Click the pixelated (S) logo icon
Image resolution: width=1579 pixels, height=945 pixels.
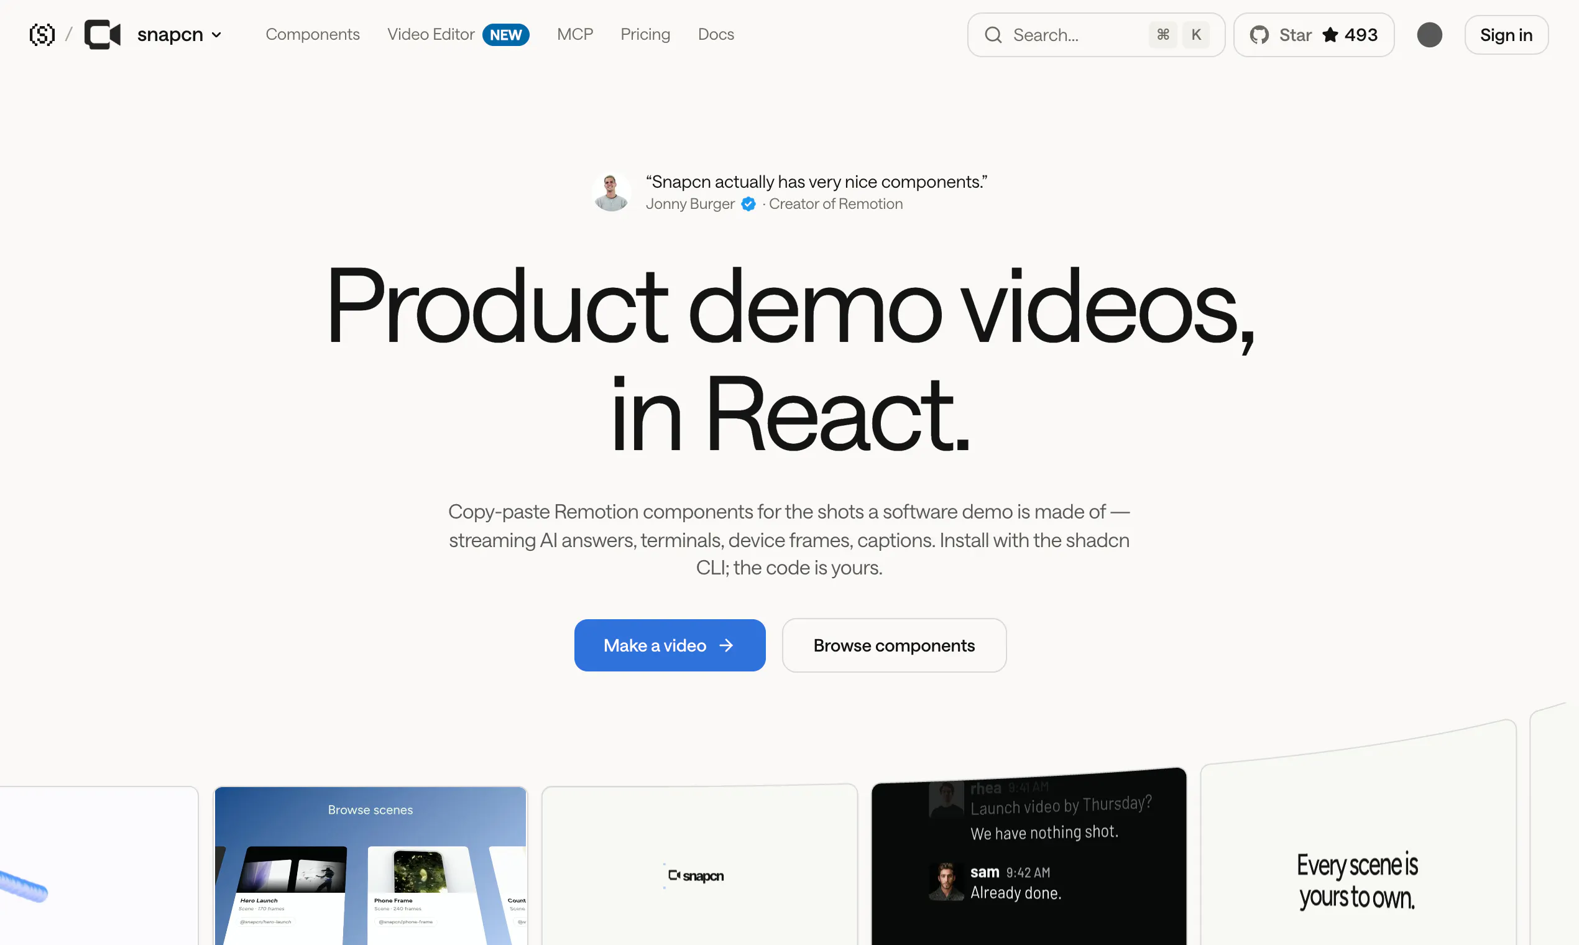(42, 34)
